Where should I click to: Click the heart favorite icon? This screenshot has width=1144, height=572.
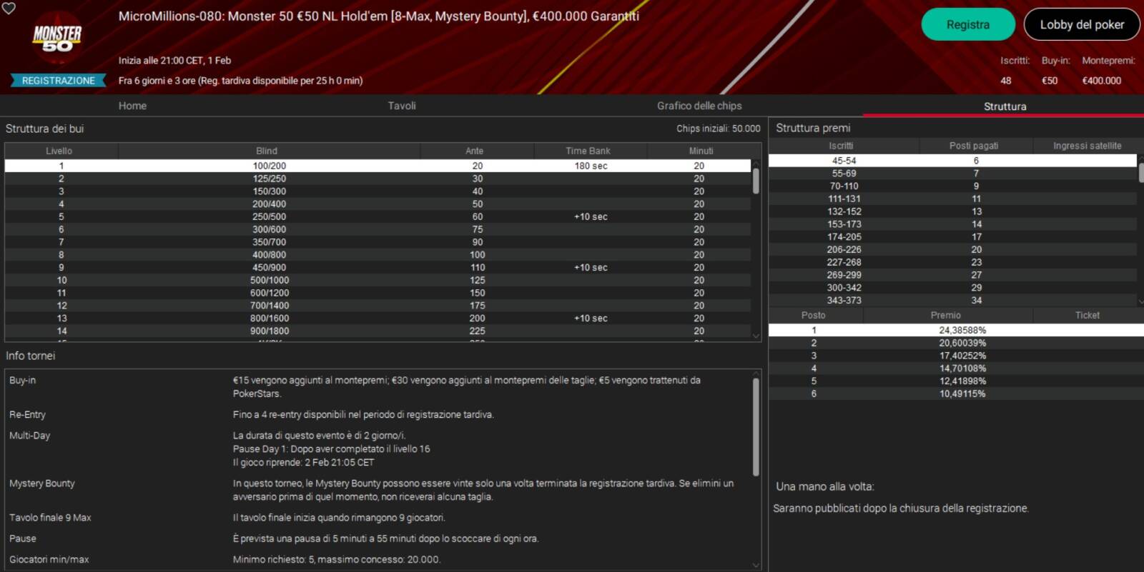pos(9,8)
